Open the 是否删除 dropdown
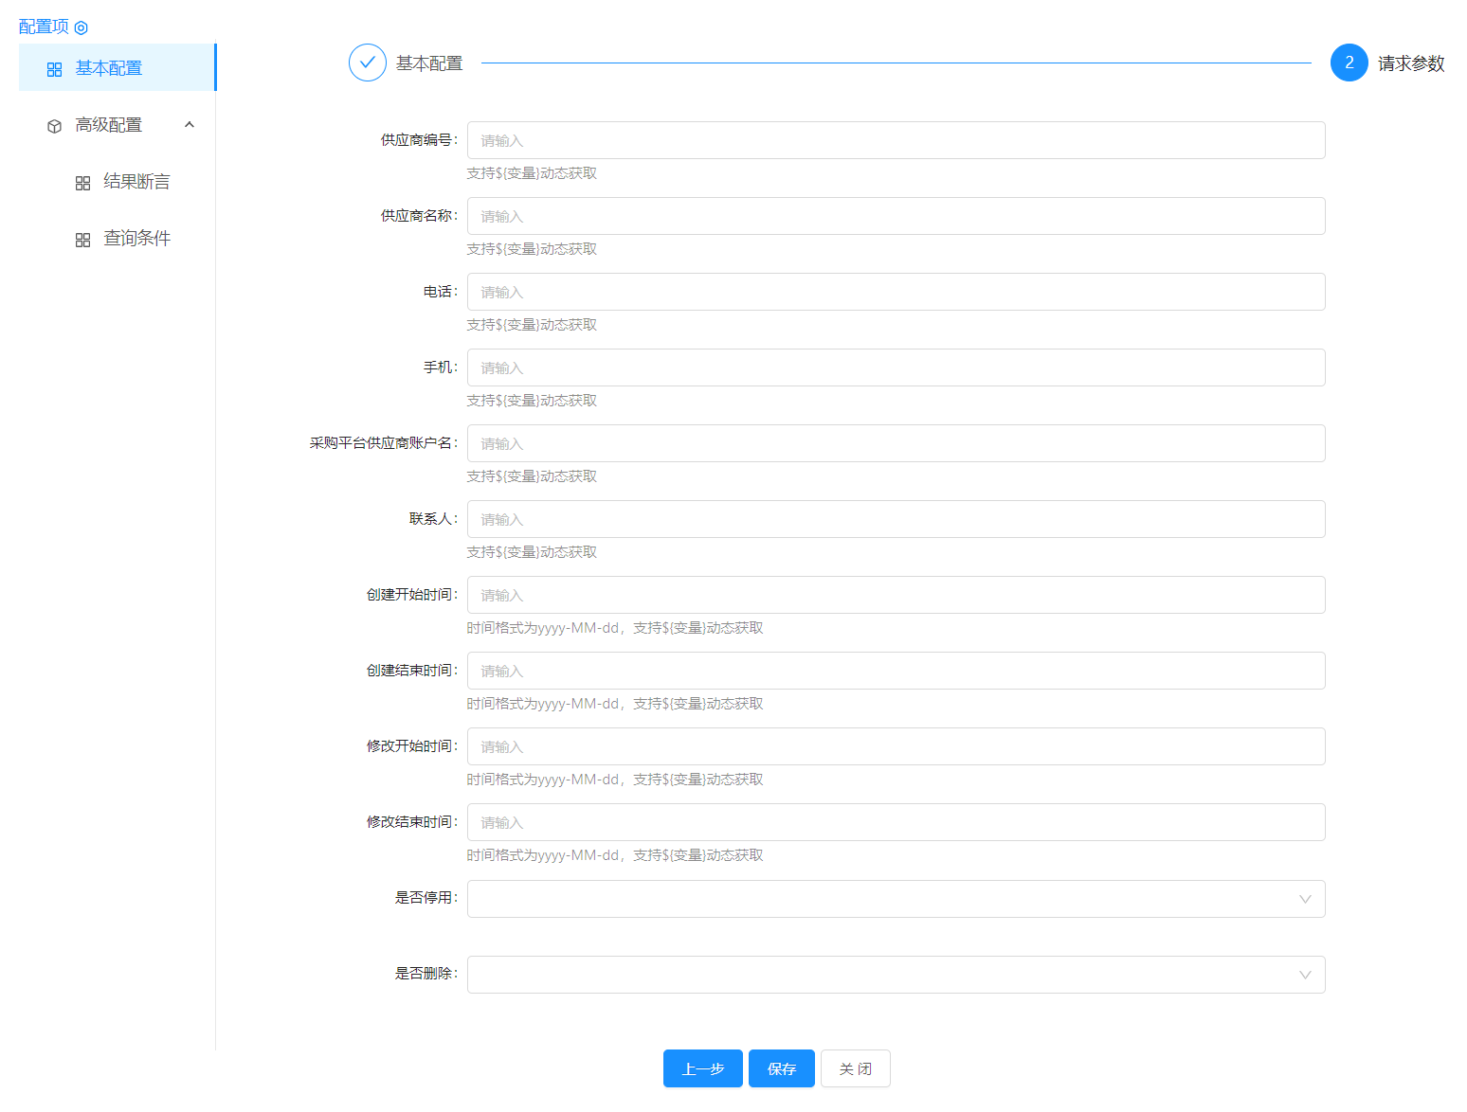This screenshot has height=1112, width=1467. [896, 975]
